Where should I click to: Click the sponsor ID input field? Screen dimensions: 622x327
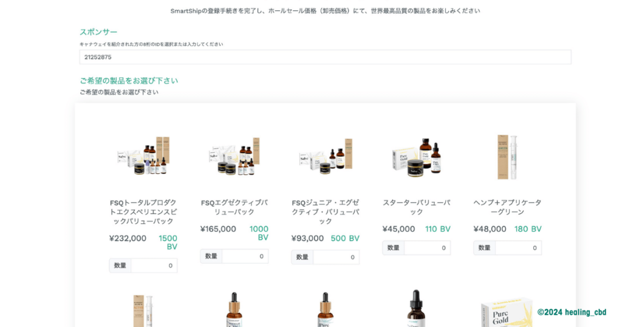pos(325,57)
